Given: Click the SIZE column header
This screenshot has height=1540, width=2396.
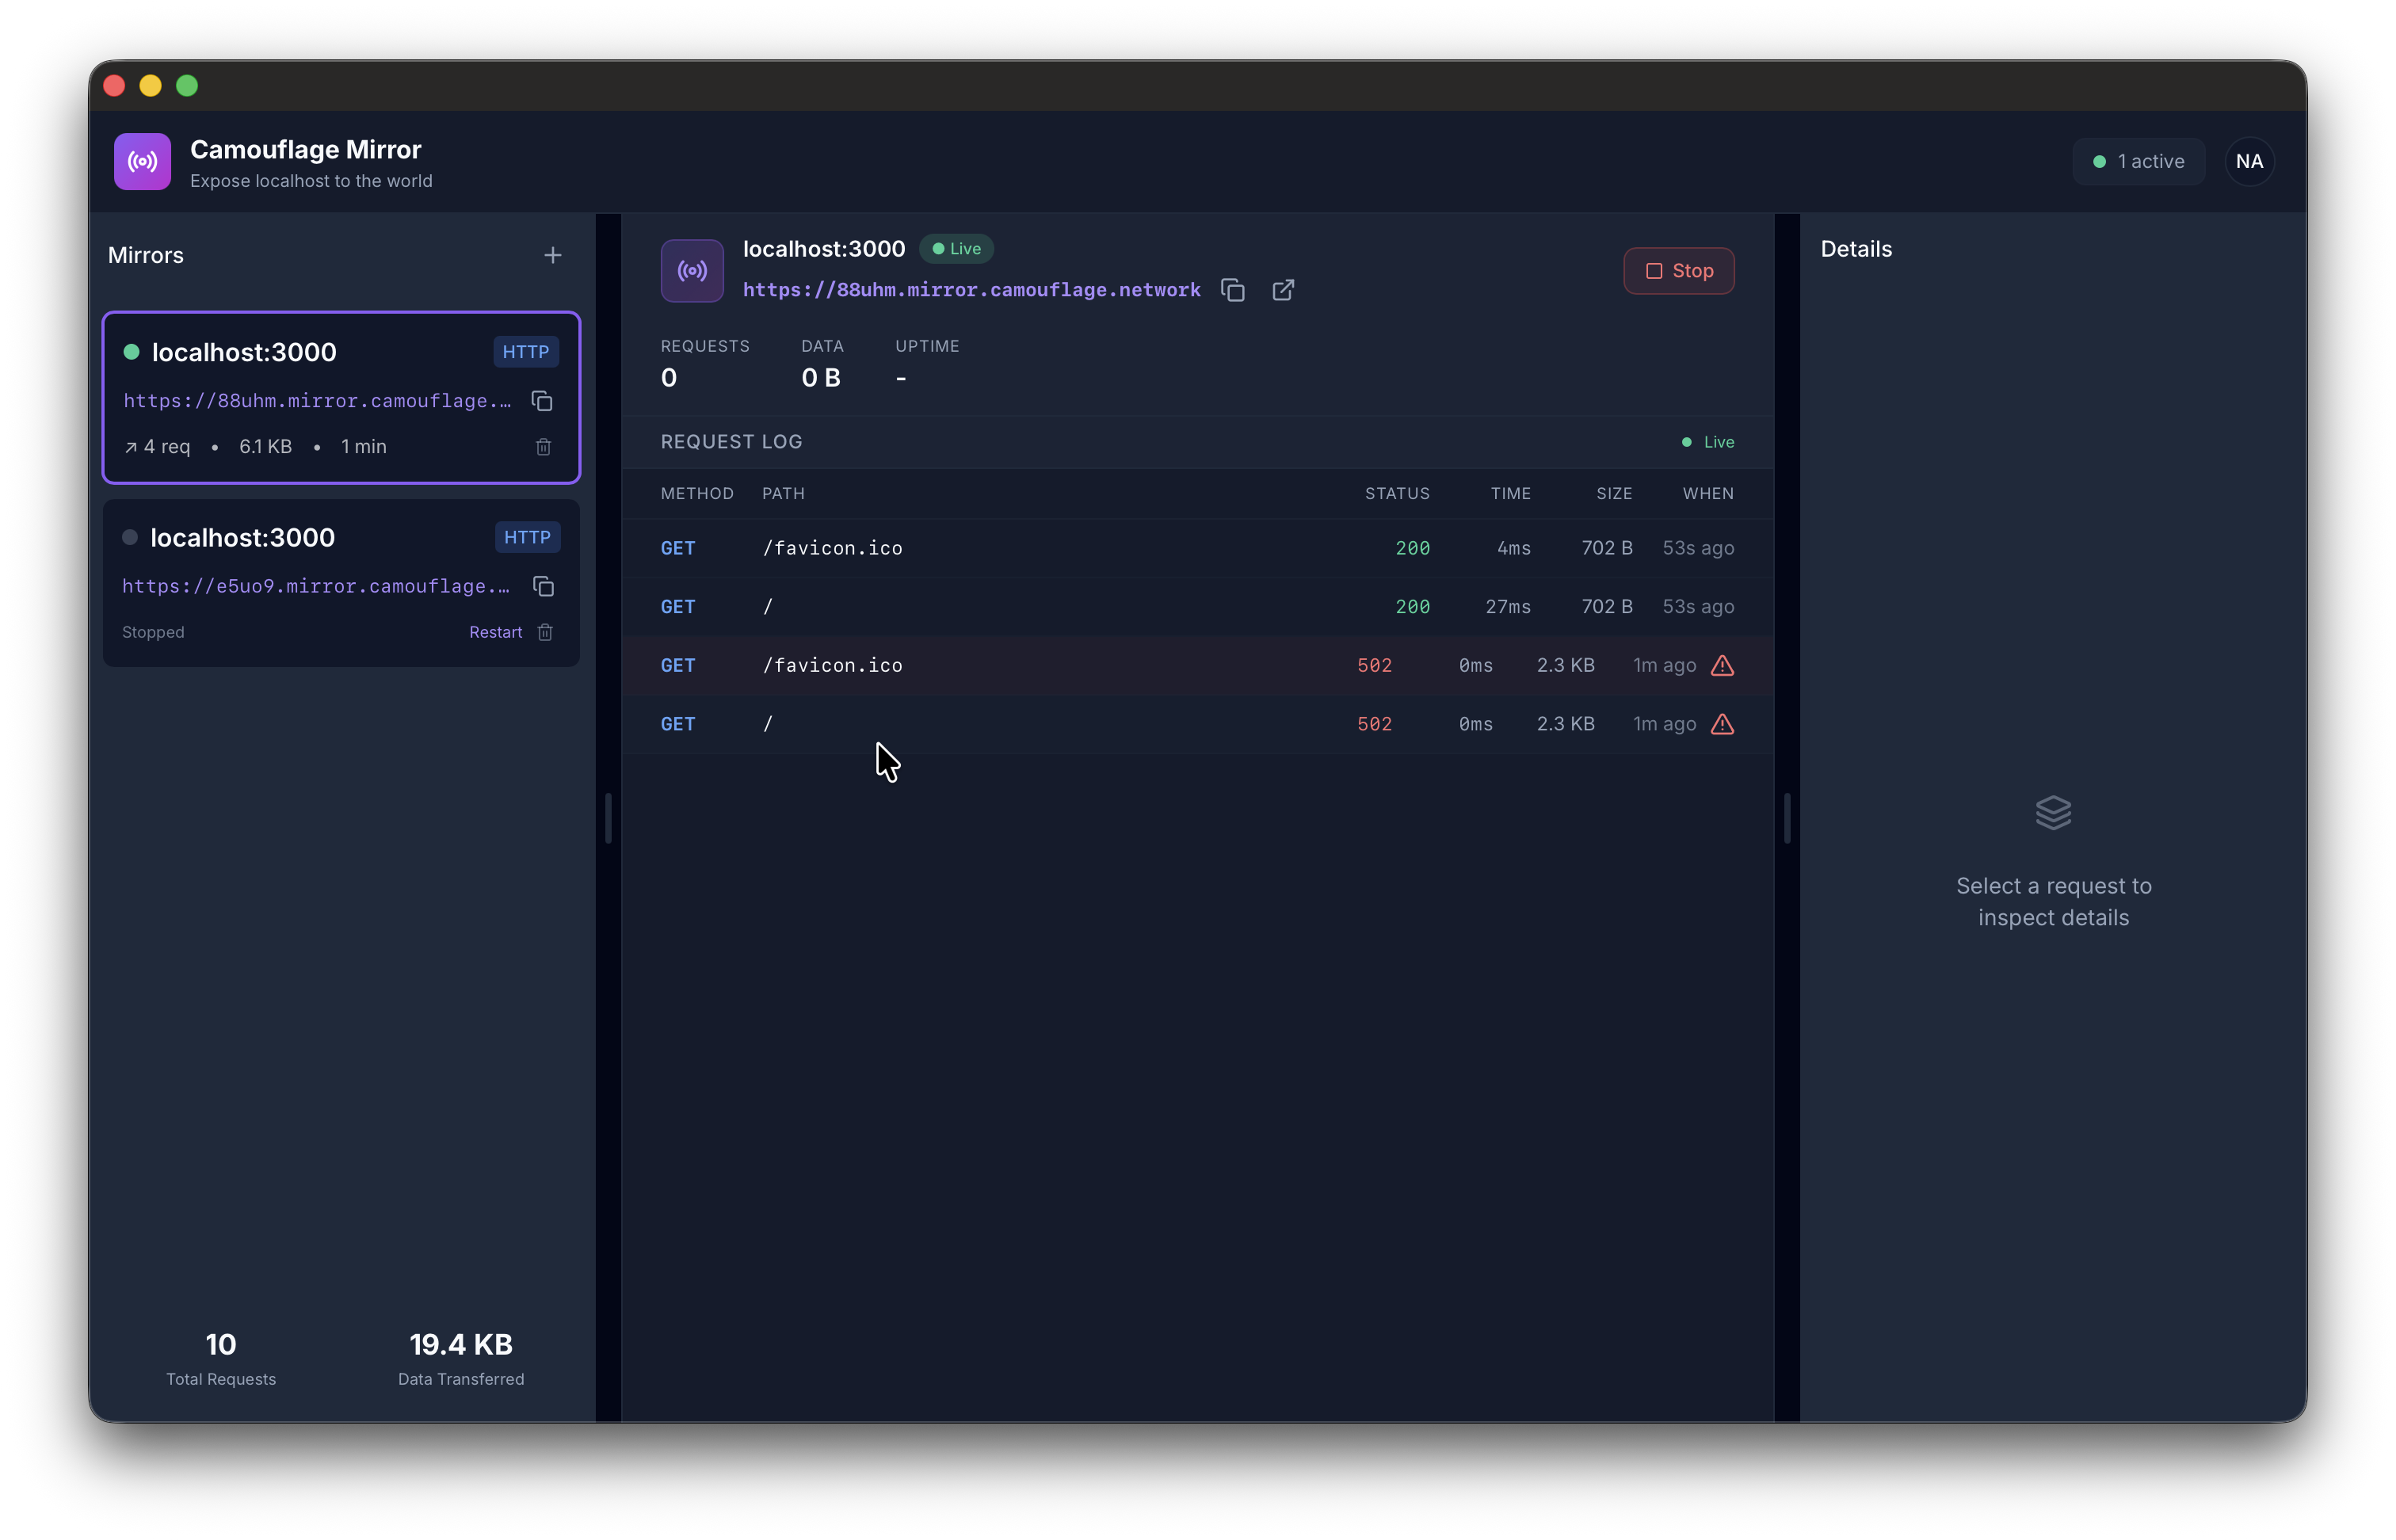Looking at the screenshot, I should point(1614,494).
